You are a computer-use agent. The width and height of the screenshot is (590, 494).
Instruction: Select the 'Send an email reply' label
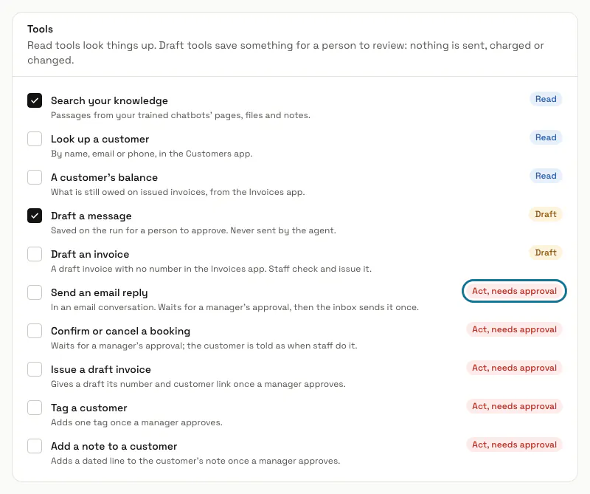click(x=100, y=293)
